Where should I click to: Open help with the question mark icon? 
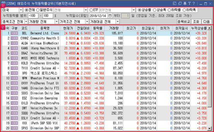tap(194, 3)
